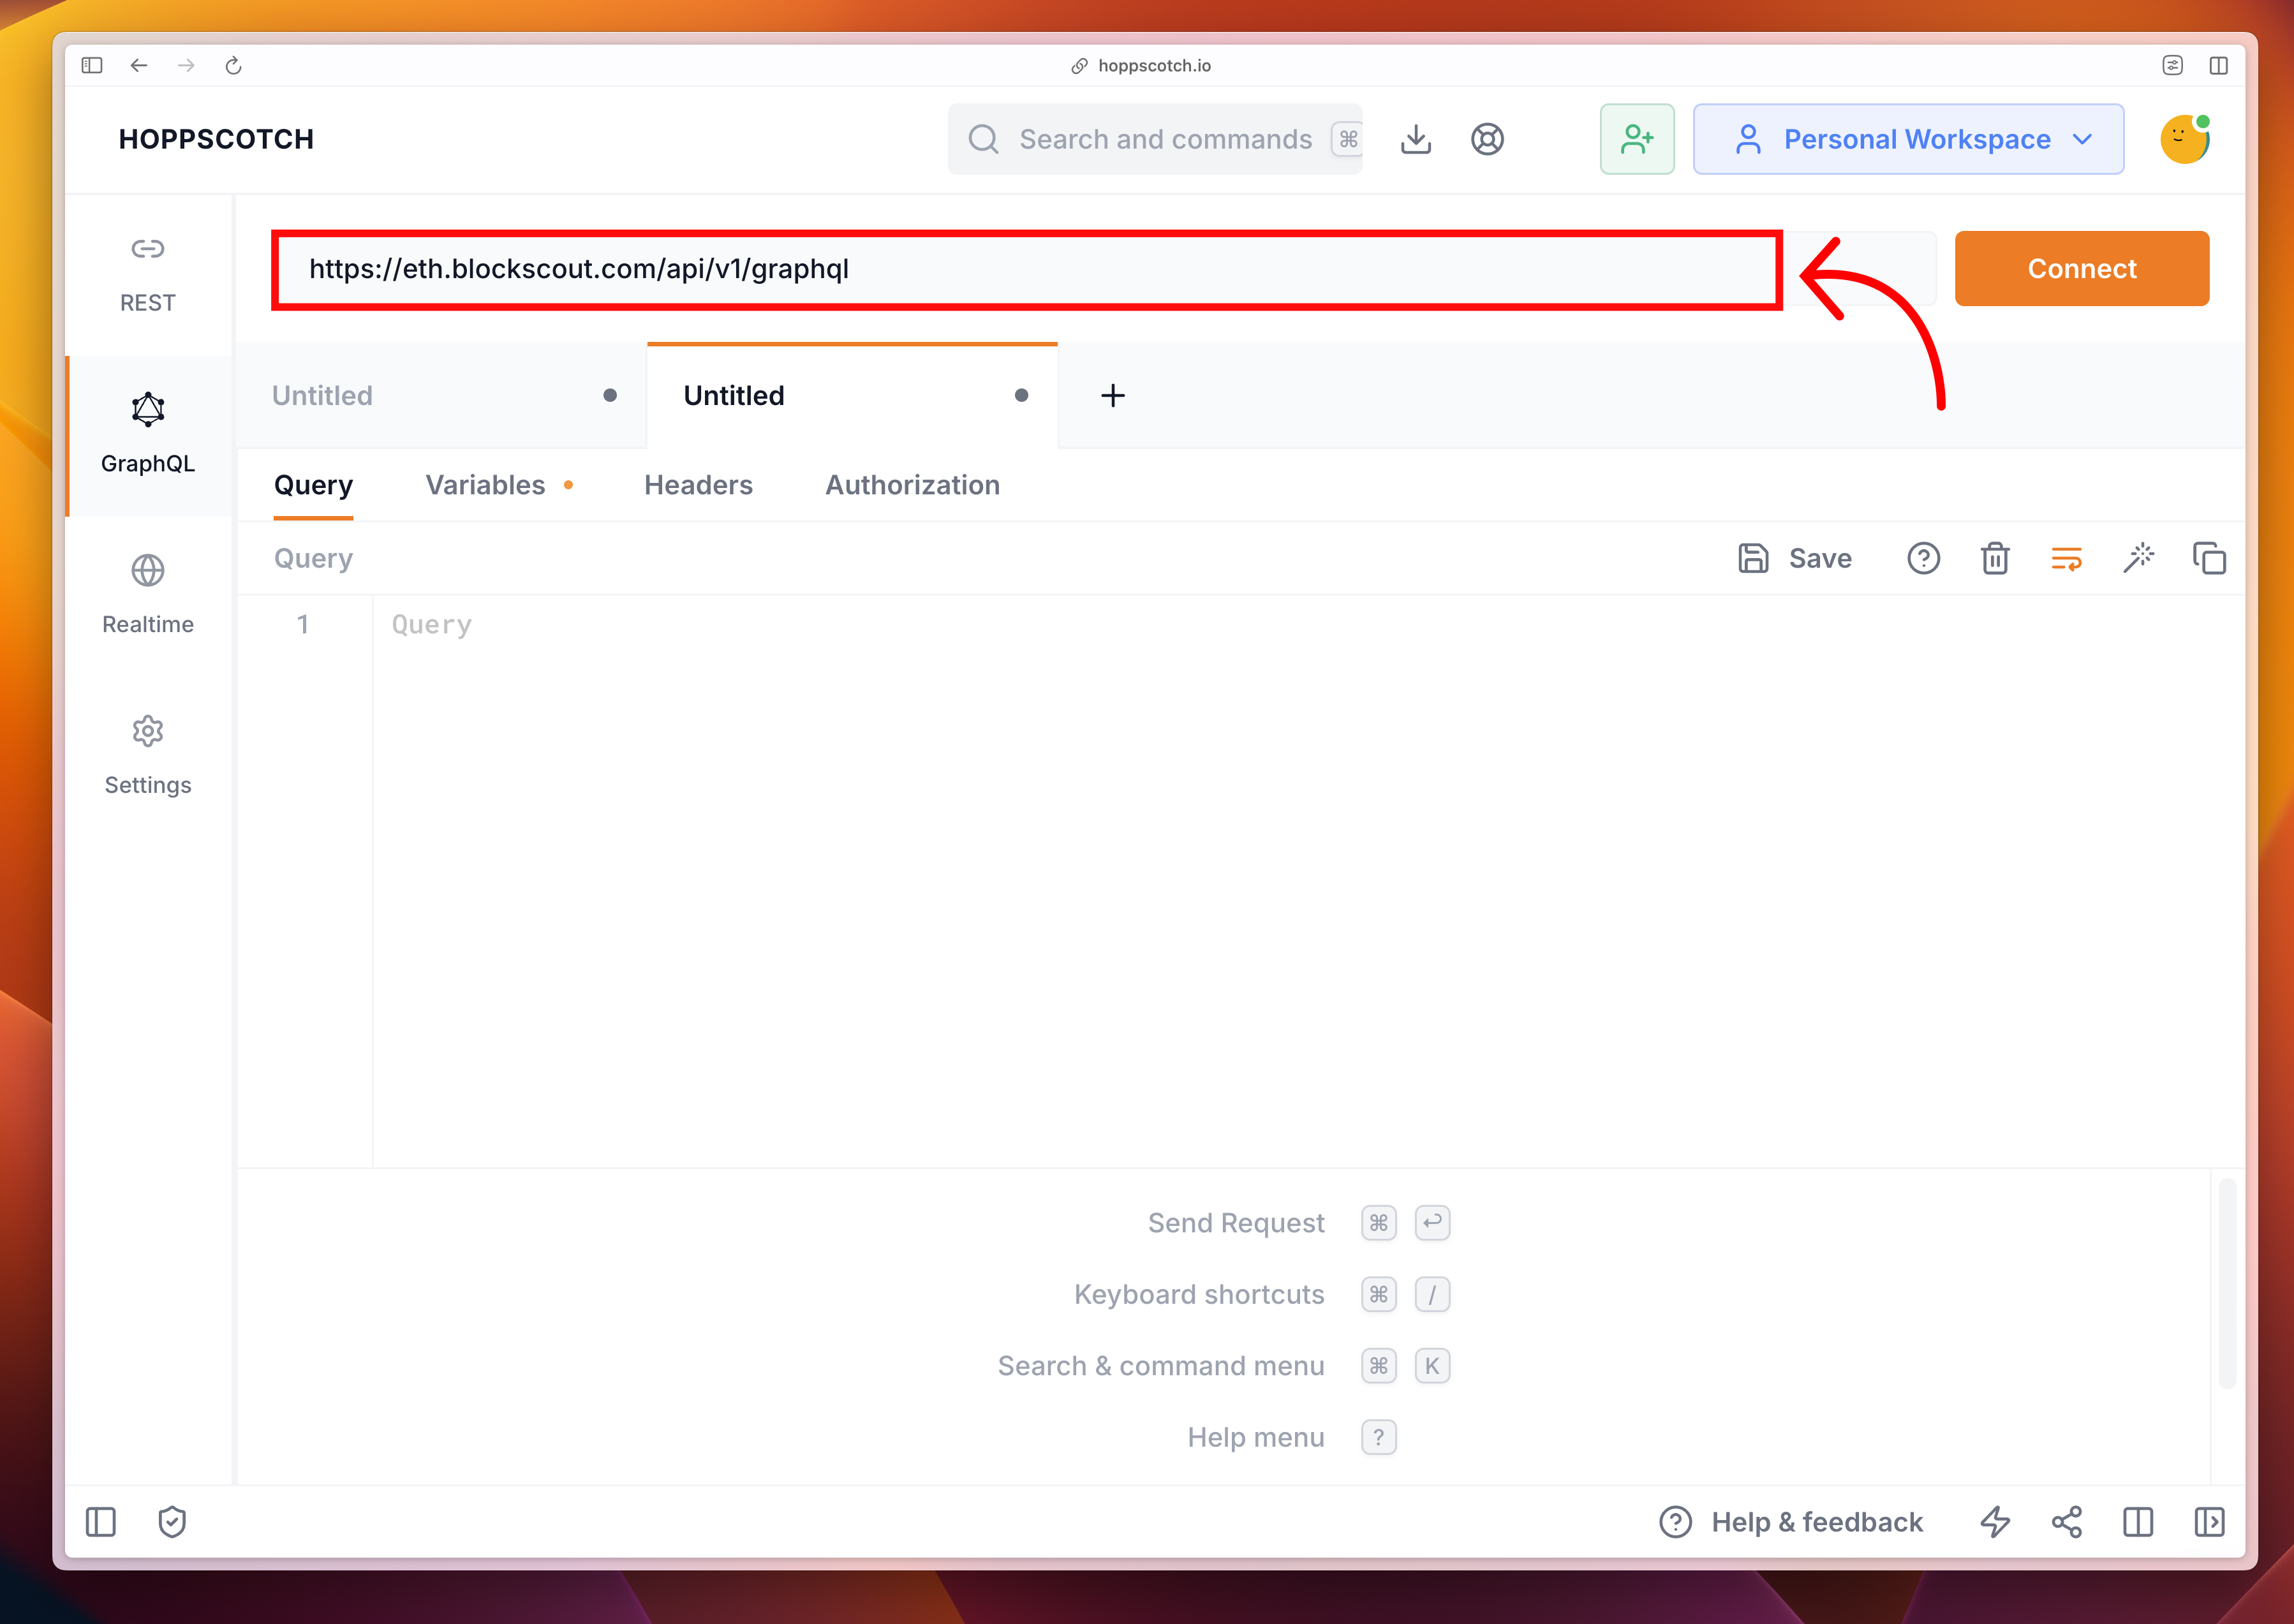Click the 'Help menu' hint text
The image size is (2294, 1624).
(x=1256, y=1437)
